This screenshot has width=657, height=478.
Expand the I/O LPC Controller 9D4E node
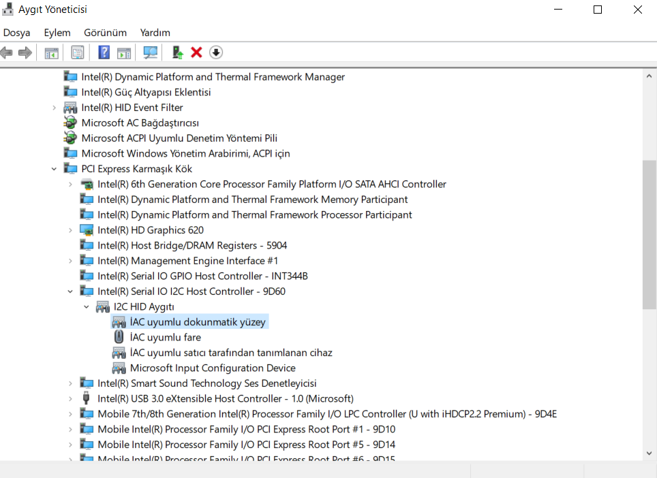(x=70, y=414)
